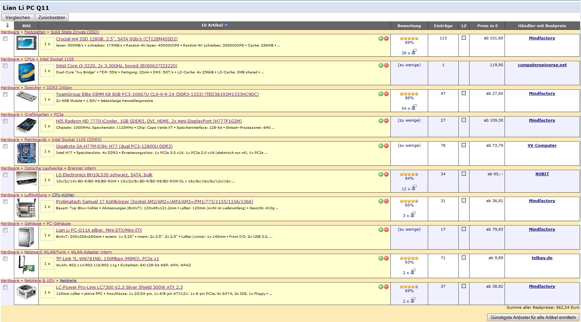Enable LZ checkbox for Gigabyte GA-H77M-D3H
Viewport: 581px width, 322px height.
[464, 145]
